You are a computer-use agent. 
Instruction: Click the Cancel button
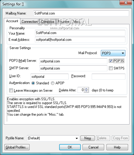click(x=93, y=147)
